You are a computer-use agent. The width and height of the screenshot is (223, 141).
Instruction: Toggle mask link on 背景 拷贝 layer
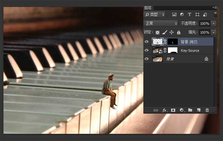[165, 42]
